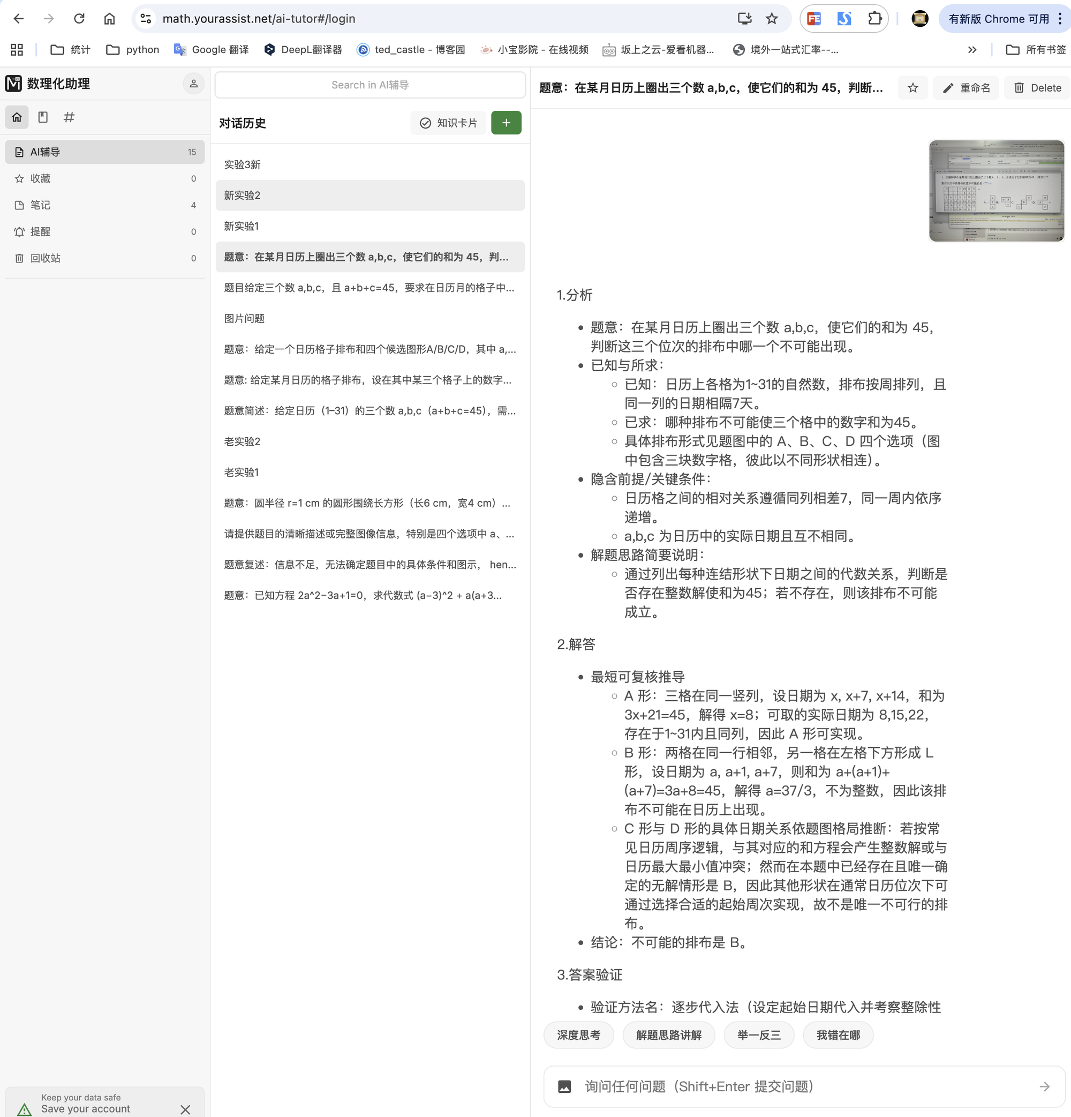Expand hidden bookmarks with double chevron
The width and height of the screenshot is (1071, 1117).
pyautogui.click(x=972, y=50)
